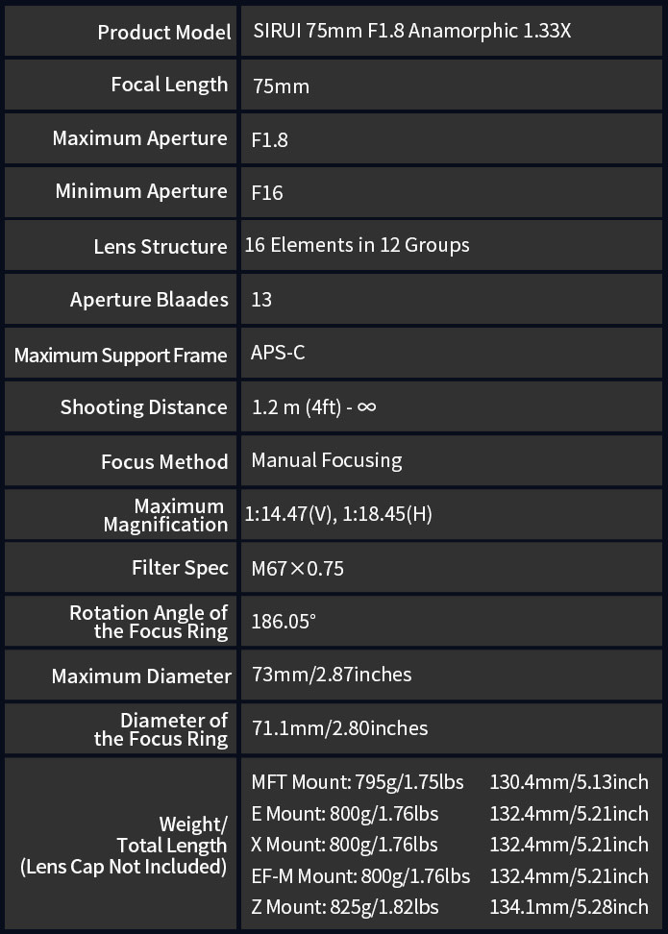Select the 75mm focal length value
Viewport: 668px width, 934px height.
[281, 86]
